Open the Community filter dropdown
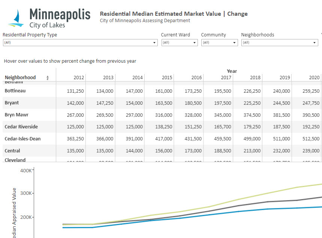The width and height of the screenshot is (322, 238). click(220, 42)
